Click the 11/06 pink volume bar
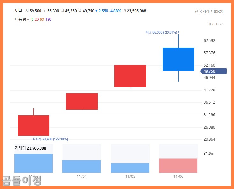The image size is (234, 189). 178,166
